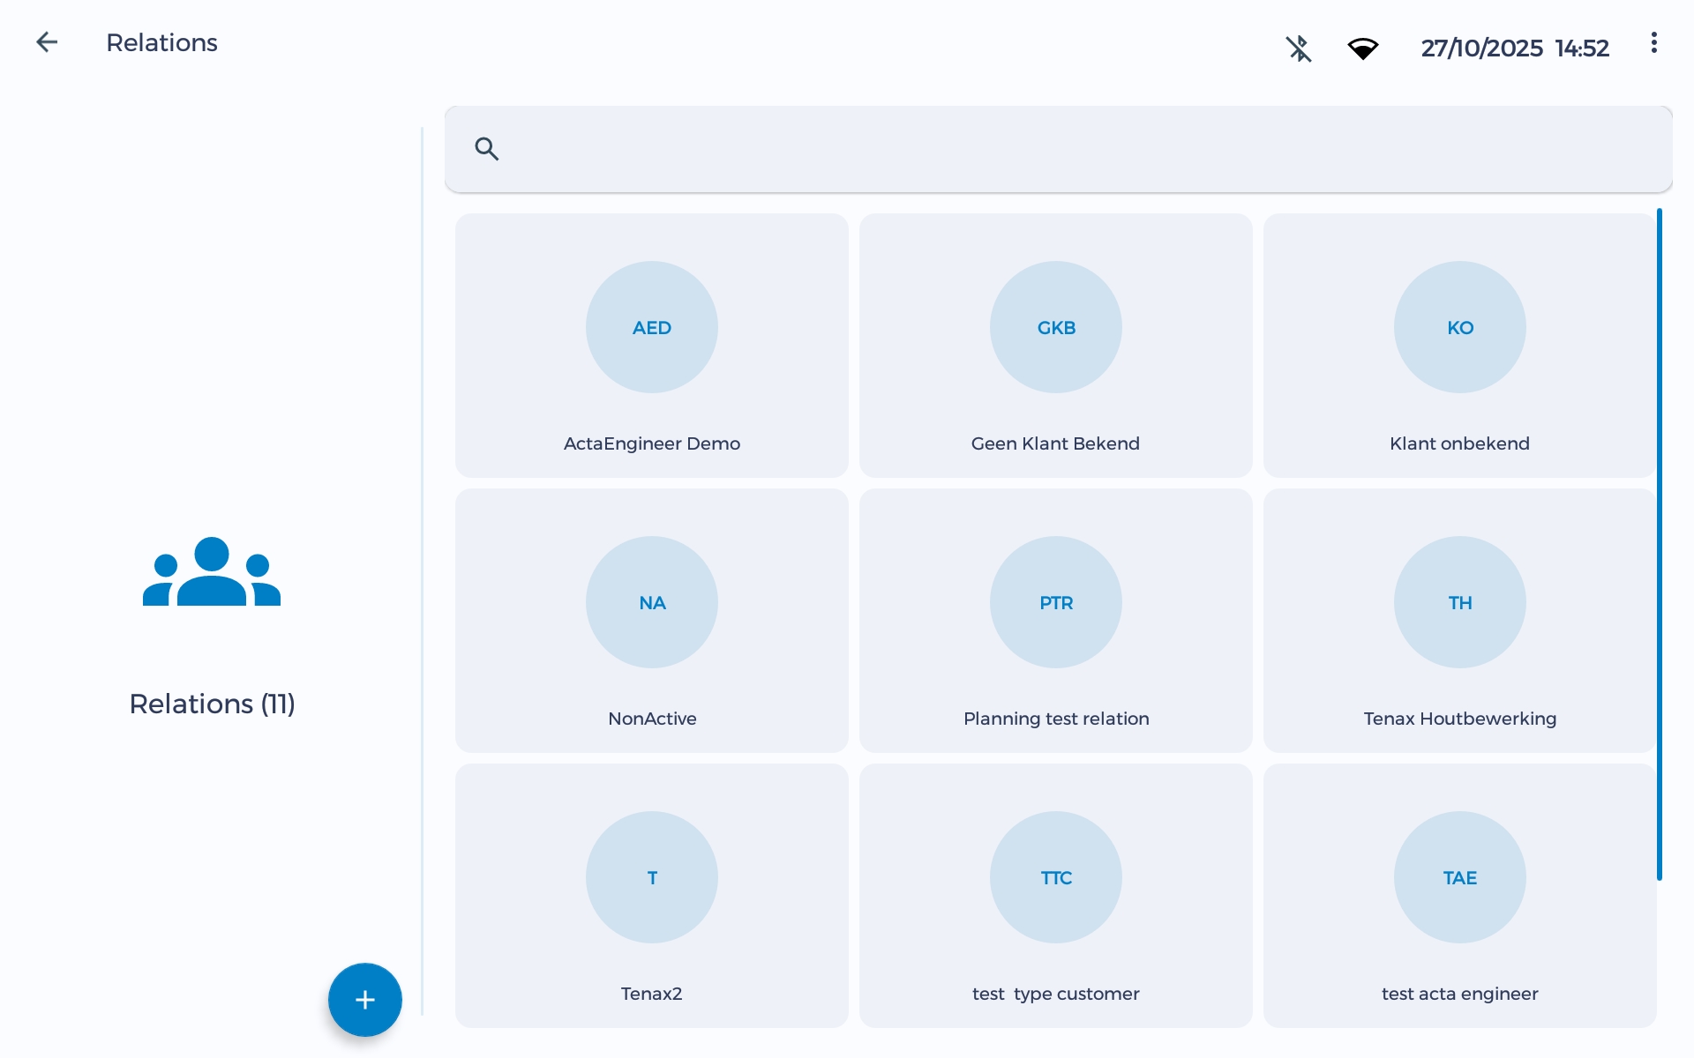Select Planning test relation card
The width and height of the screenshot is (1694, 1058).
(1055, 621)
